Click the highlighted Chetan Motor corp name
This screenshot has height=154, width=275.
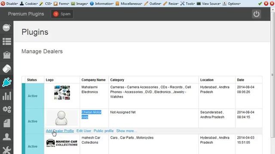click(92, 115)
